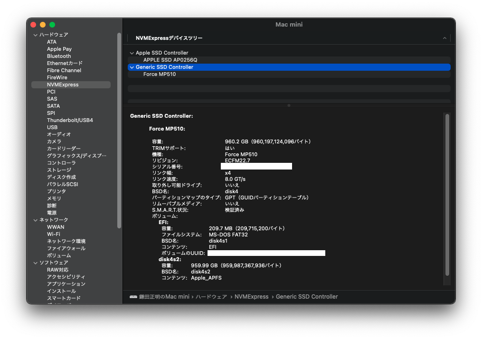The width and height of the screenshot is (482, 339).
Task: Collapse the ネットワーク sidebar section
Action: [35, 220]
